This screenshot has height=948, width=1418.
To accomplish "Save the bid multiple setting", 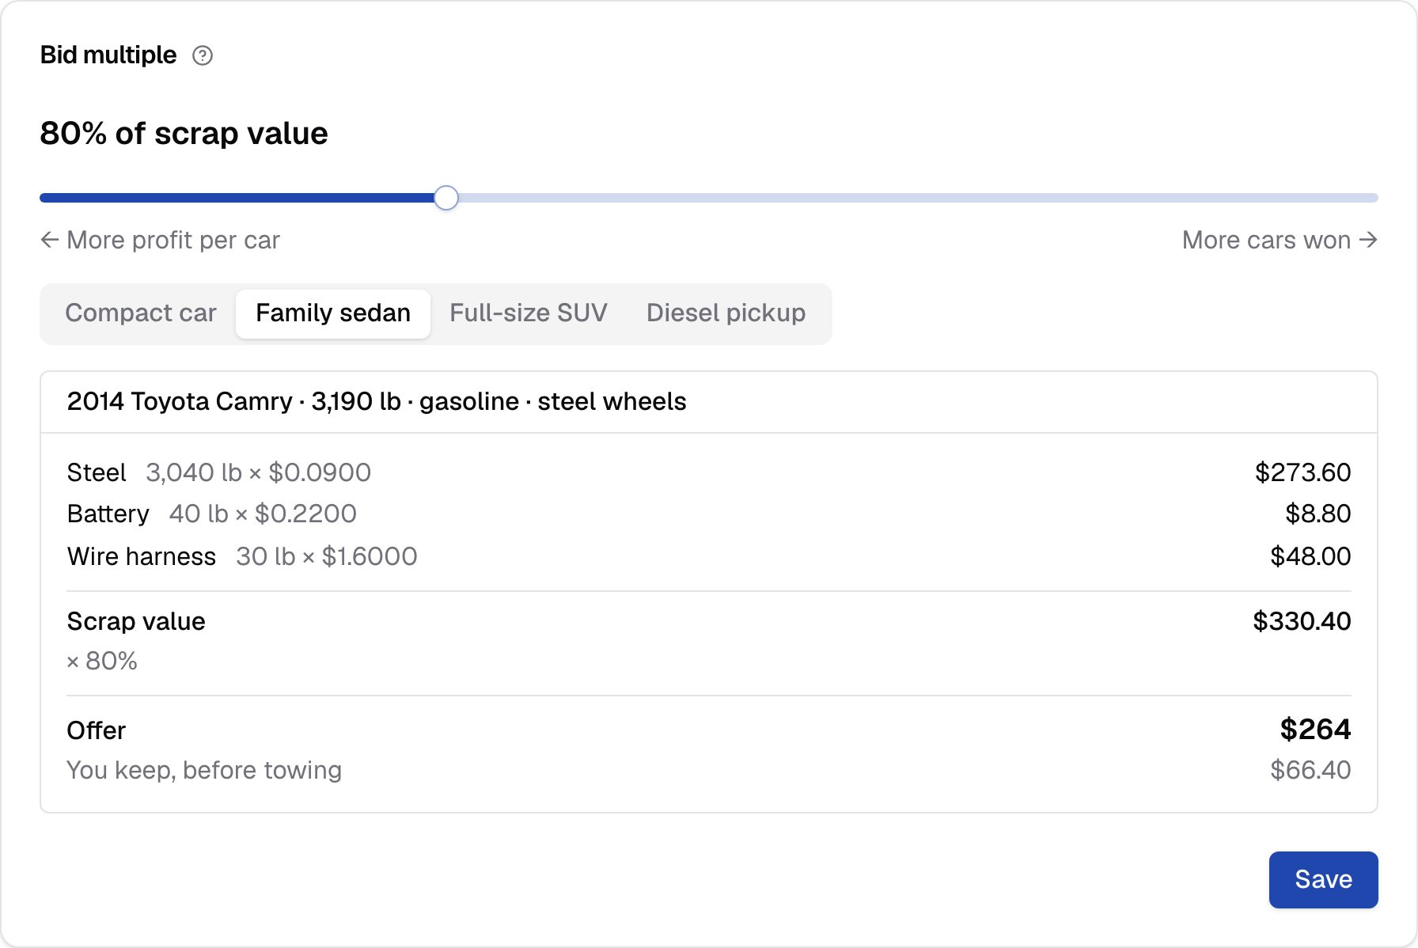I will pyautogui.click(x=1323, y=879).
